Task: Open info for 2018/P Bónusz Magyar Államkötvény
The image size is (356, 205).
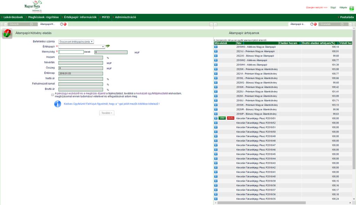Action: (x=216, y=114)
